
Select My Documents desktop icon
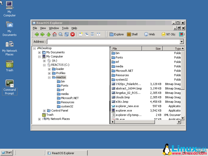point(9,29)
